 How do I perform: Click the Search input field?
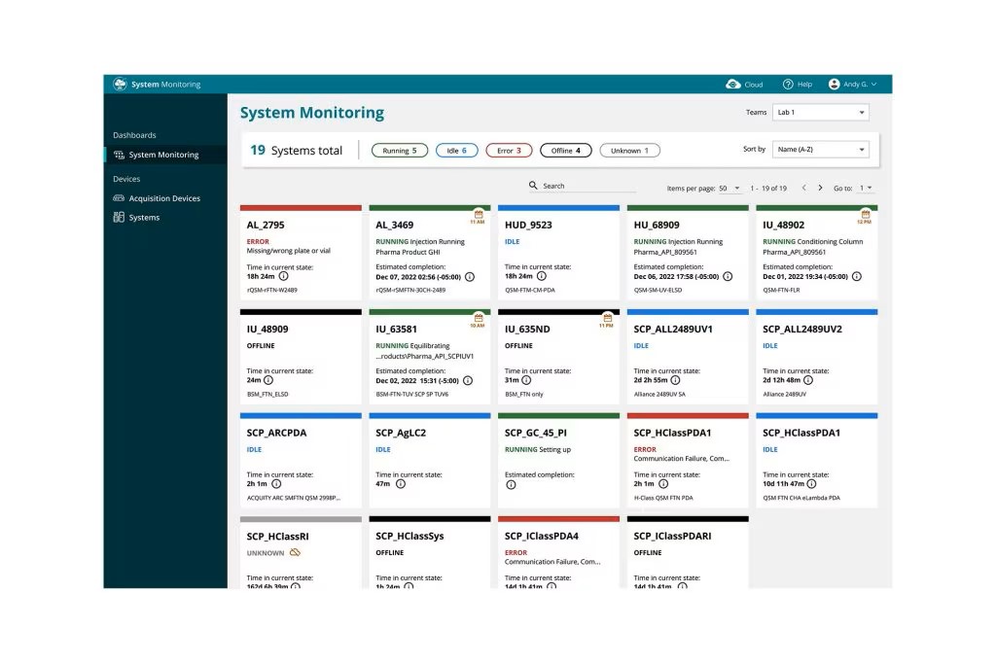(x=588, y=186)
